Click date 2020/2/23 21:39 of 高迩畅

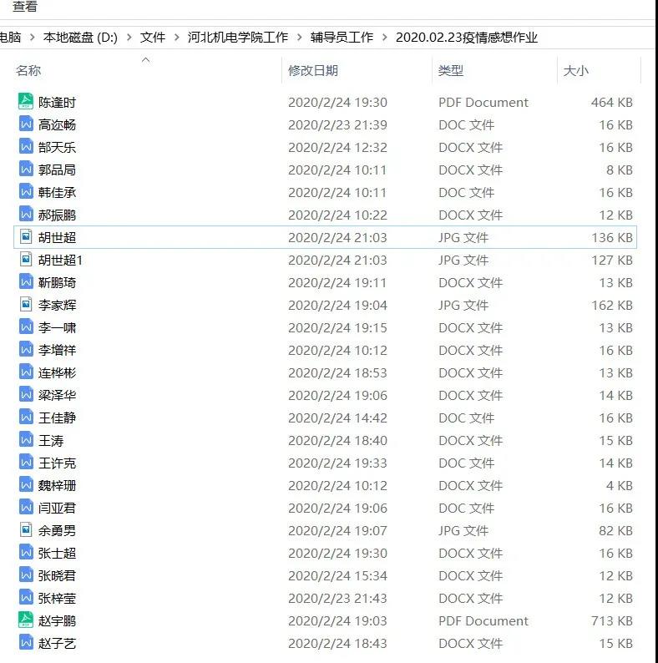(x=337, y=124)
